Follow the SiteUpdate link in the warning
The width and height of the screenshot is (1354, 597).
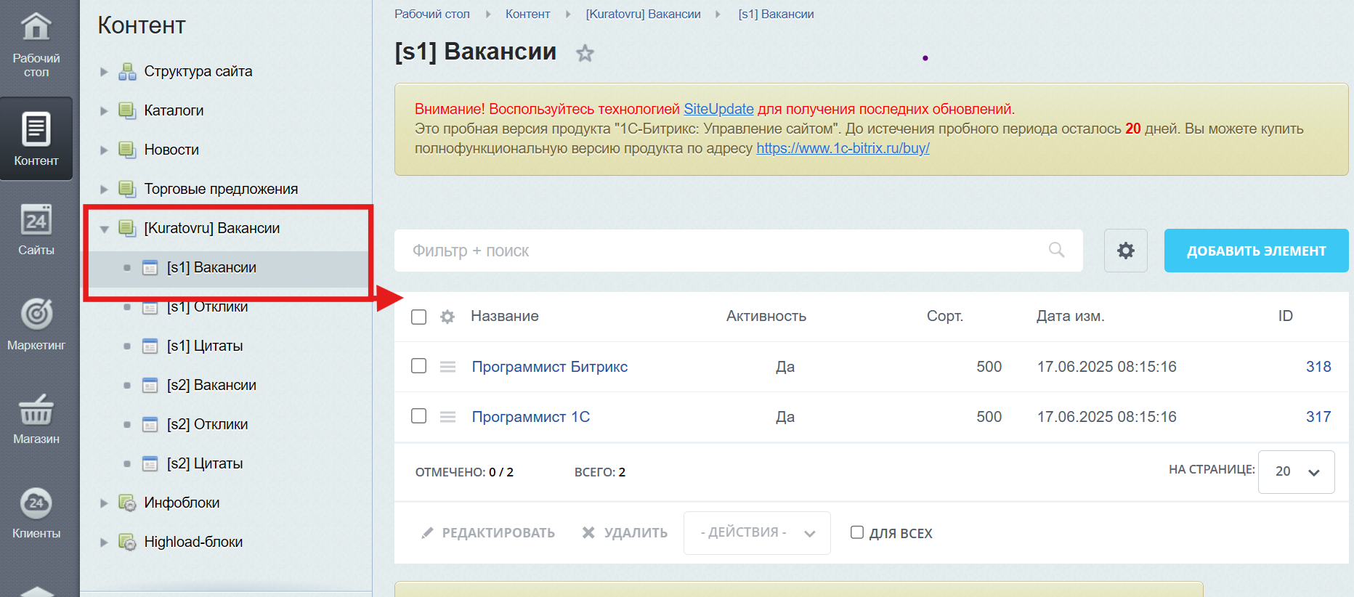[718, 109]
